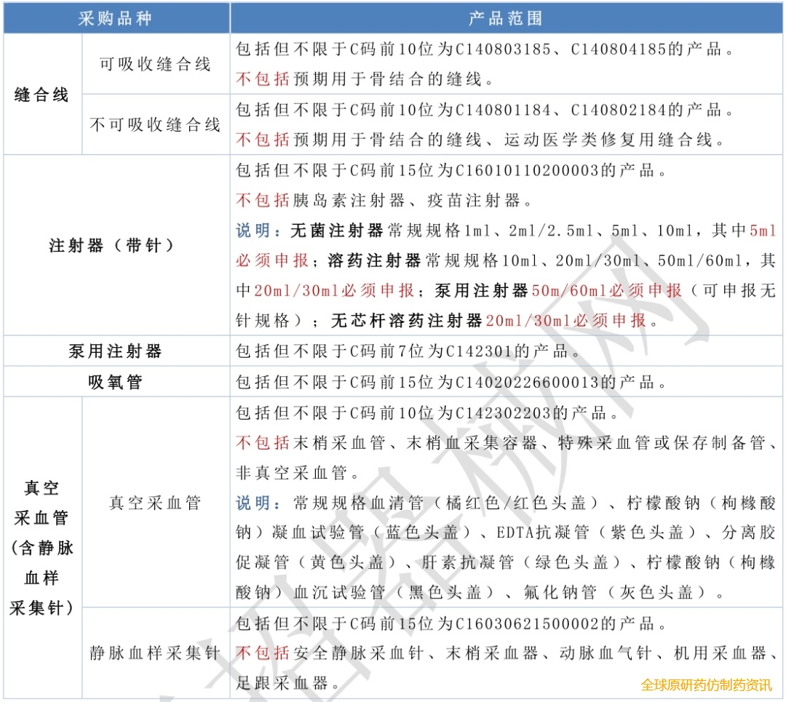Click the blue 说明 label in 真空采血管 row
Viewport: 786px width, 702px height.
point(255,503)
